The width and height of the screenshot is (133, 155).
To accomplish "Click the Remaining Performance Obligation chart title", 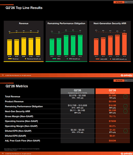I will (66, 24).
